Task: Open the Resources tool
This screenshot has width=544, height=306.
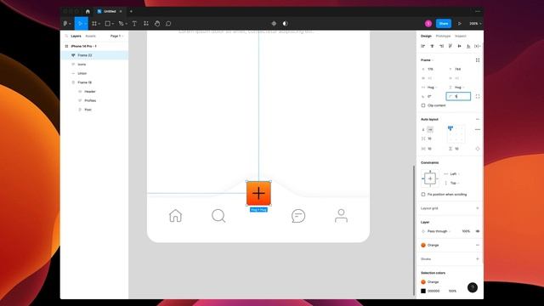Action: coord(146,24)
